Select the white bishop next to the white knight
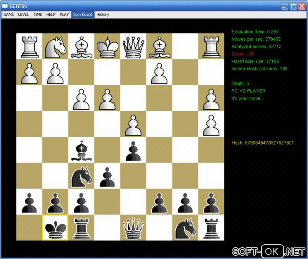 point(81,47)
